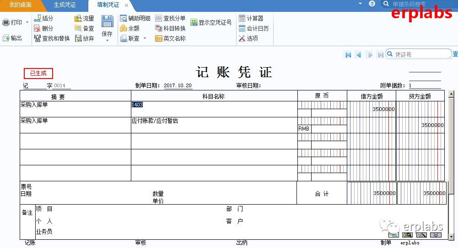This screenshot has height=248, width=458.
Task: Open the 会计日历 accounting calendar
Action: coord(253,28)
